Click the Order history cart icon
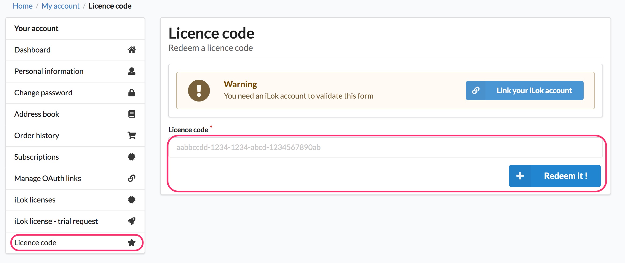 click(x=131, y=136)
